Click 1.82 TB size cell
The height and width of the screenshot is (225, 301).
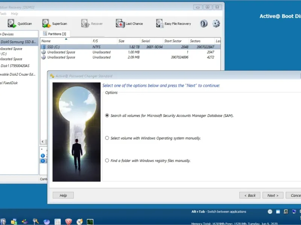click(x=134, y=47)
